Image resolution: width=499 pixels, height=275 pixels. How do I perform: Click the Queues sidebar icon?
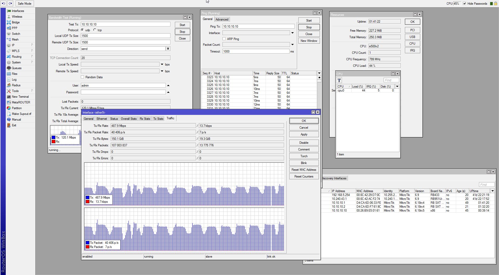click(9, 68)
